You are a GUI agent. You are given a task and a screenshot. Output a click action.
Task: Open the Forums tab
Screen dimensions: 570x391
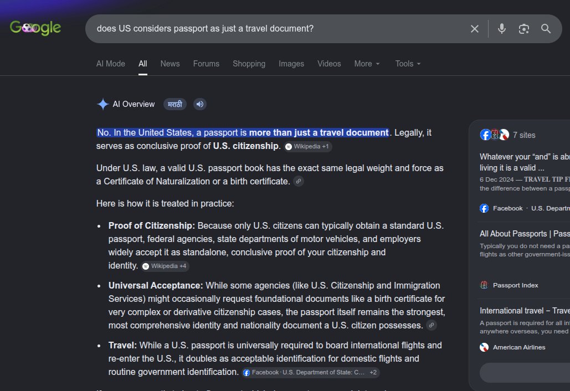point(206,64)
